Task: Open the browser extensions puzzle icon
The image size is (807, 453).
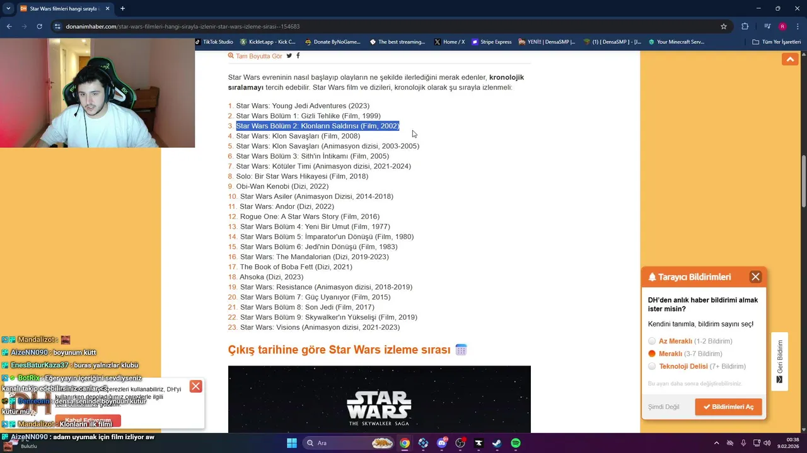Action: click(745, 26)
